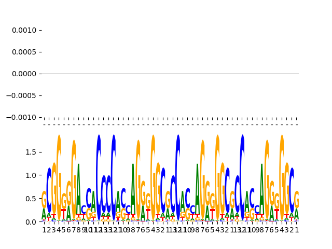
Task: Click the rightmost orange G in the logo
Action: pyautogui.click(x=297, y=200)
